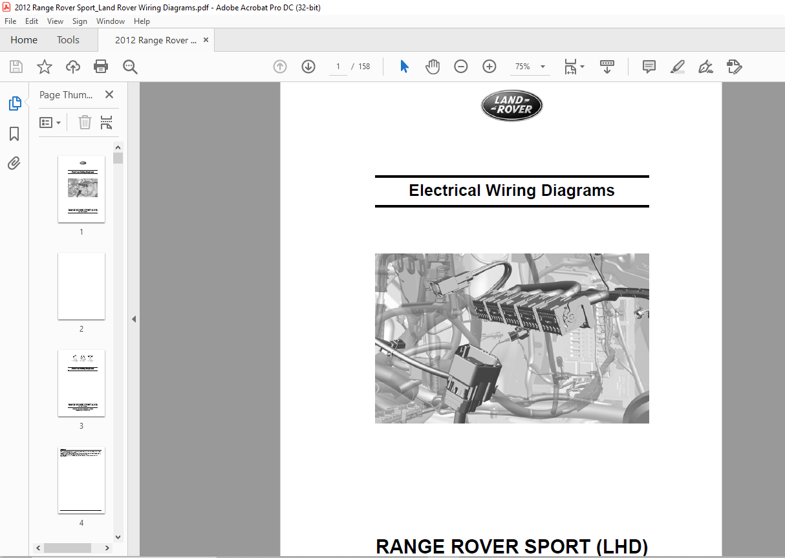The image size is (785, 558).
Task: Select the Highlight text tool
Action: 677,67
